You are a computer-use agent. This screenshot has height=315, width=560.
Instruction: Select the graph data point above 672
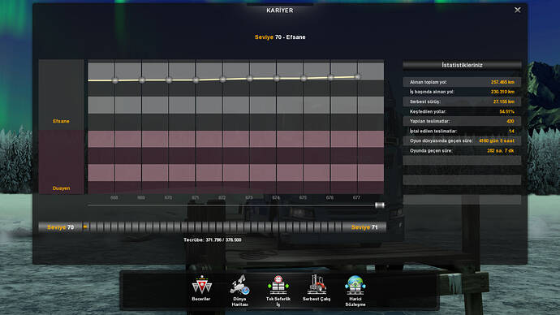[x=223, y=80]
